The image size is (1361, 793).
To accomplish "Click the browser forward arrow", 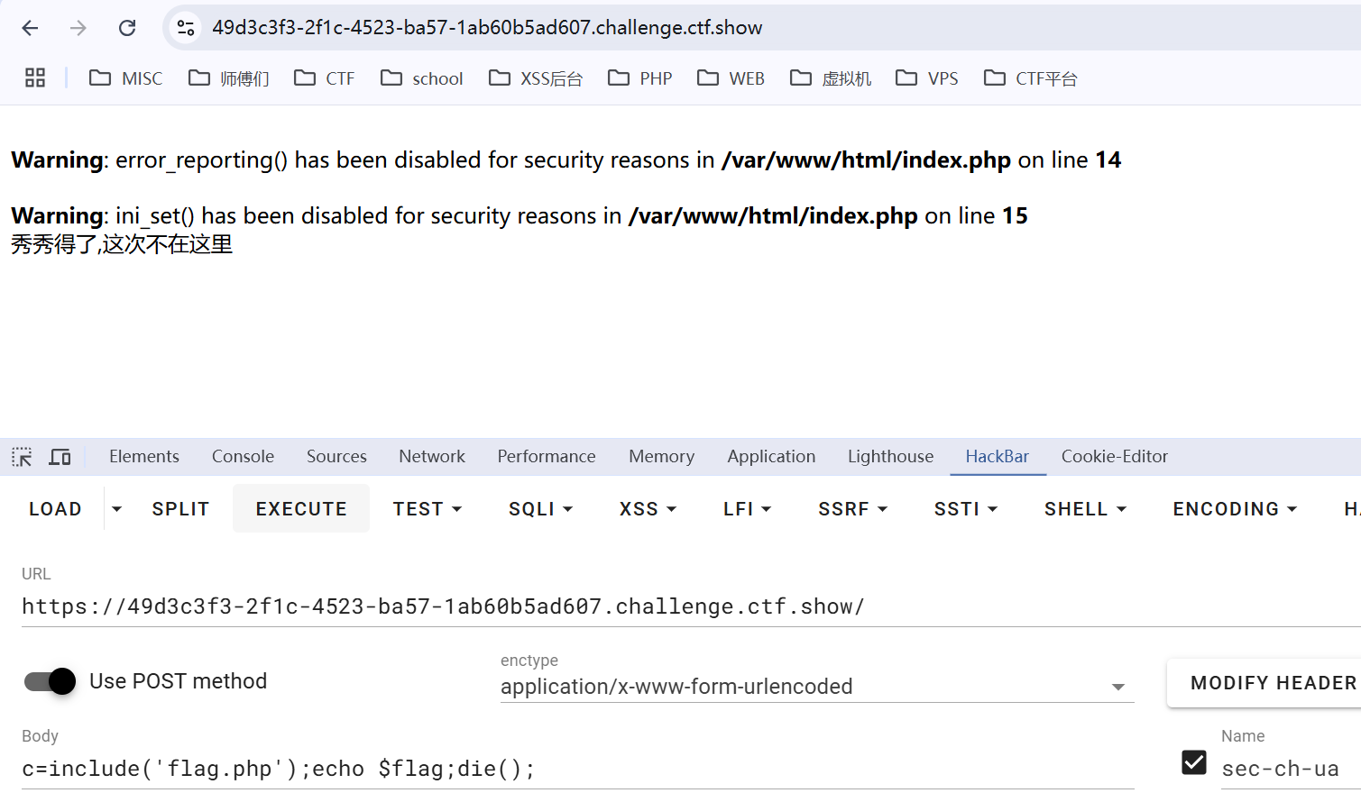I will click(x=78, y=28).
